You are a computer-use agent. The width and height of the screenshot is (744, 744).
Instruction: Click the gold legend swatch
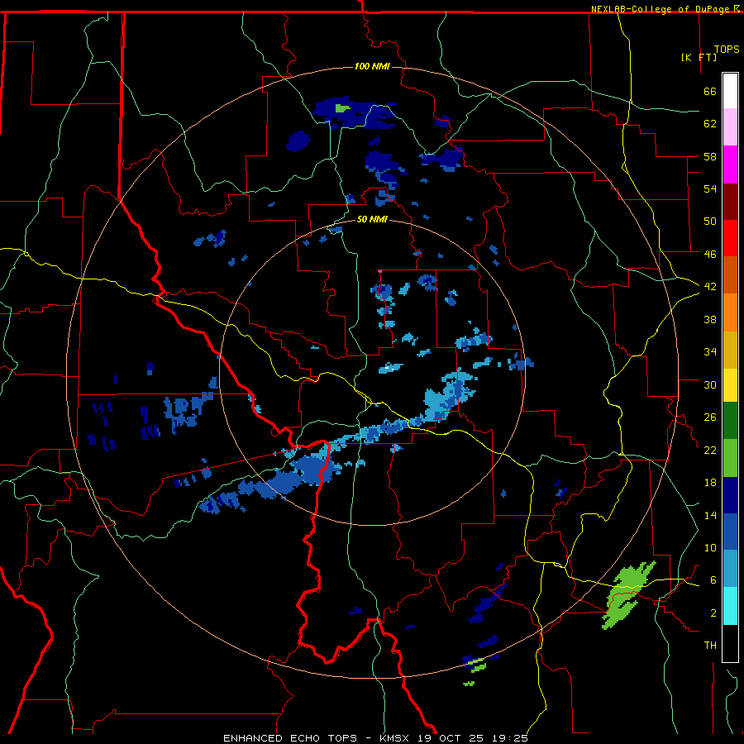pyautogui.click(x=730, y=349)
